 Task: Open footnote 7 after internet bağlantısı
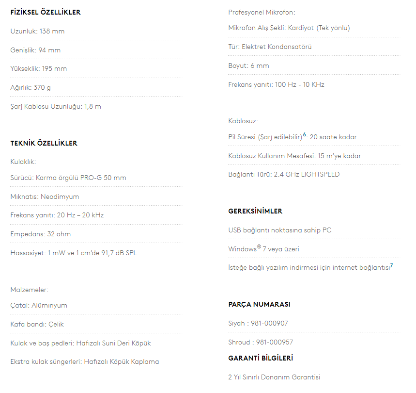pyautogui.click(x=391, y=265)
